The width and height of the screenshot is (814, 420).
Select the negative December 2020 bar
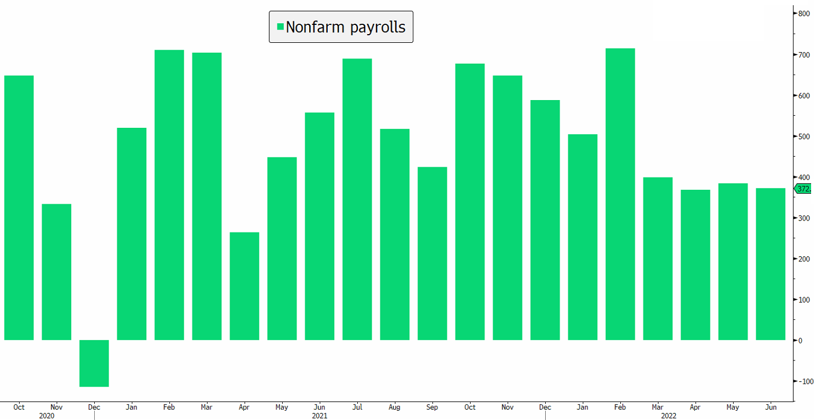click(94, 363)
